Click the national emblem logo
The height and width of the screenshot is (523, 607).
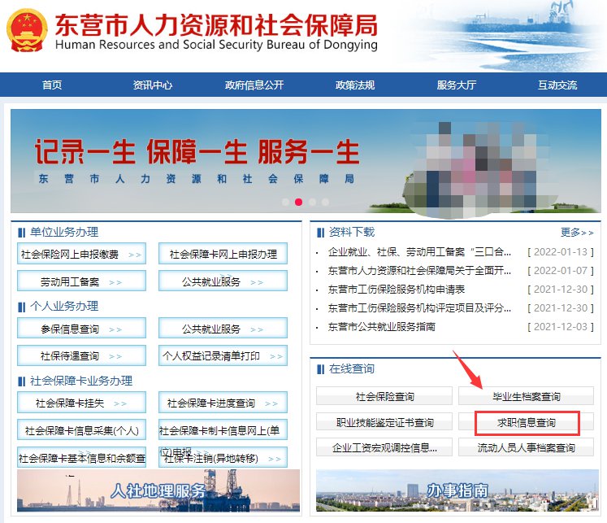point(27,30)
